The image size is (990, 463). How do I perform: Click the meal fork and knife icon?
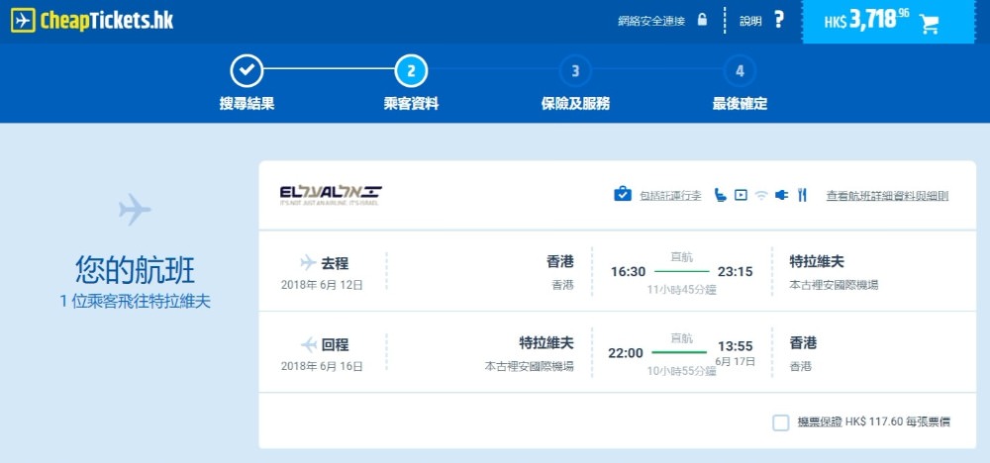(803, 195)
